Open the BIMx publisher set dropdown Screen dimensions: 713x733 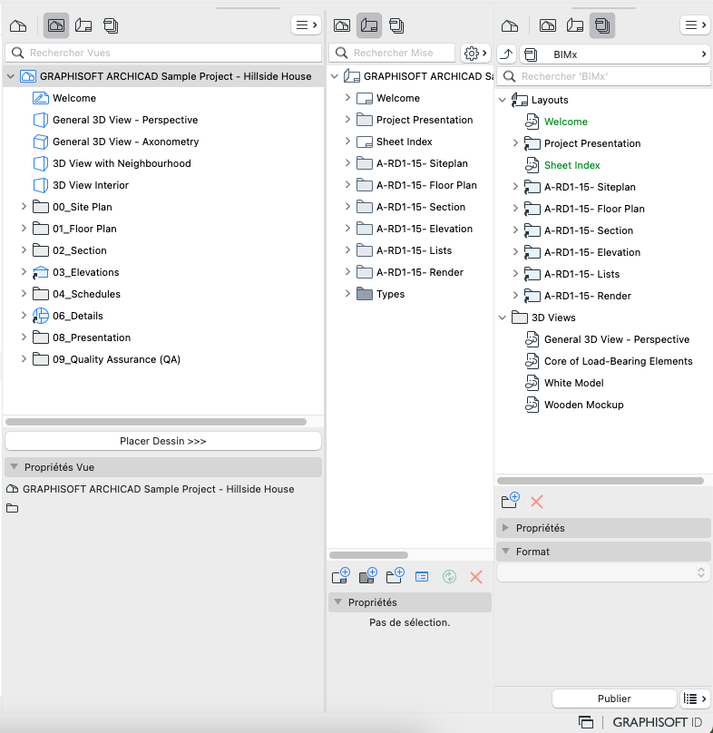[x=615, y=54]
